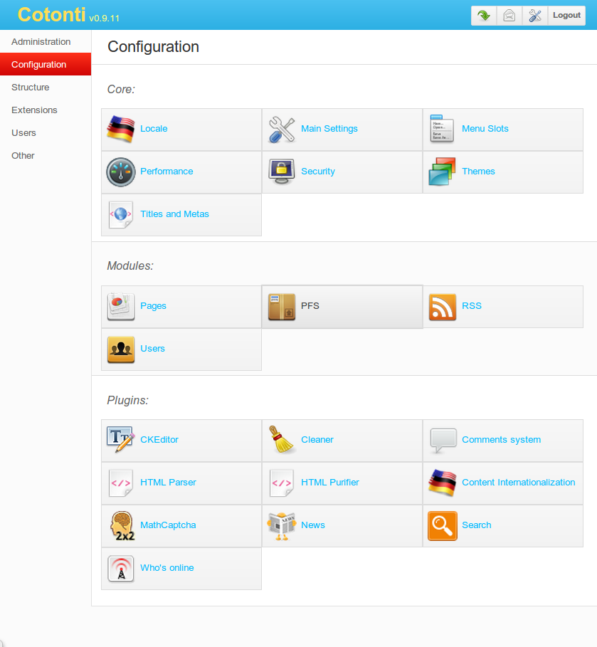Open the HTML Purifier link
This screenshot has height=647, width=597.
[x=330, y=483]
